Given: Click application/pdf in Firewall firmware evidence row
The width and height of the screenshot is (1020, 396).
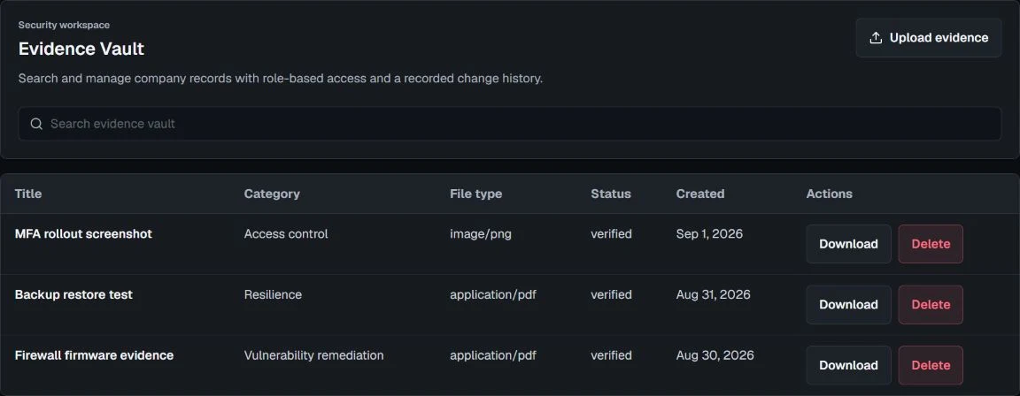Looking at the screenshot, I should (492, 355).
